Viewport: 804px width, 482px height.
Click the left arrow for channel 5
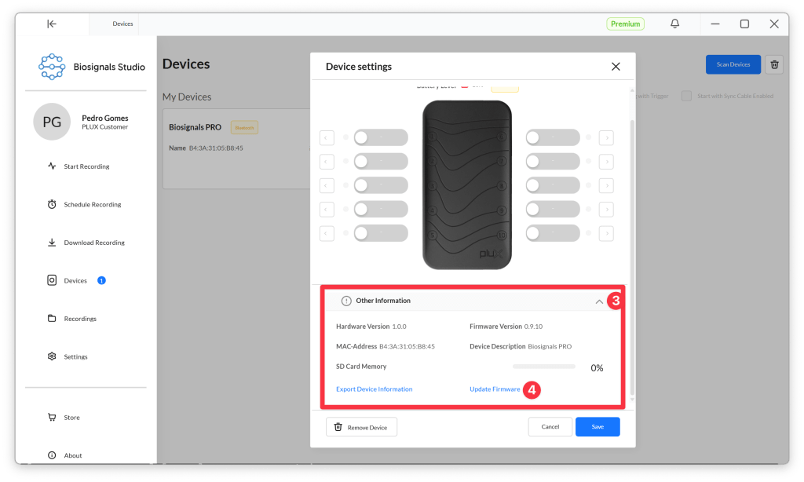click(x=327, y=233)
